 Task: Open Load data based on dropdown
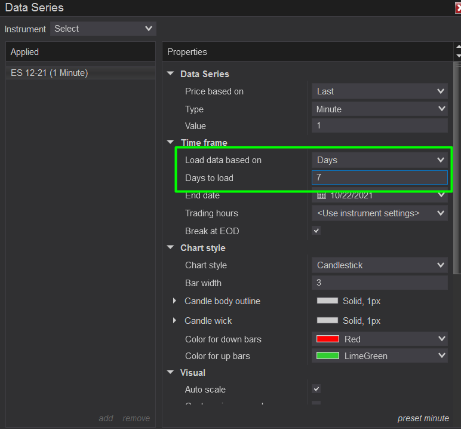click(x=379, y=160)
